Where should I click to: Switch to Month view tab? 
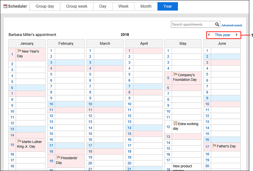point(146,6)
